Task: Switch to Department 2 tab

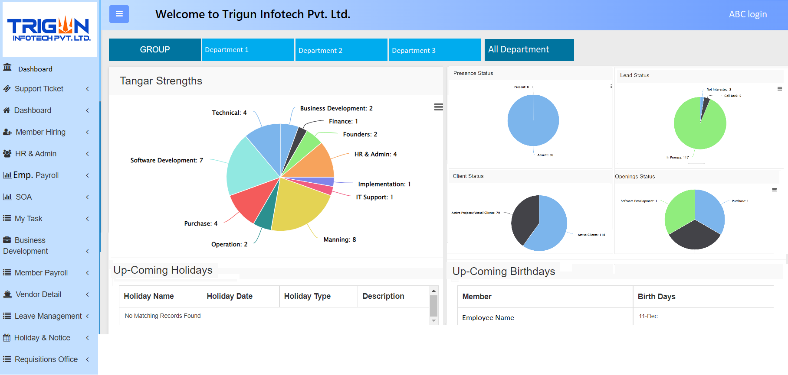Action: 341,50
